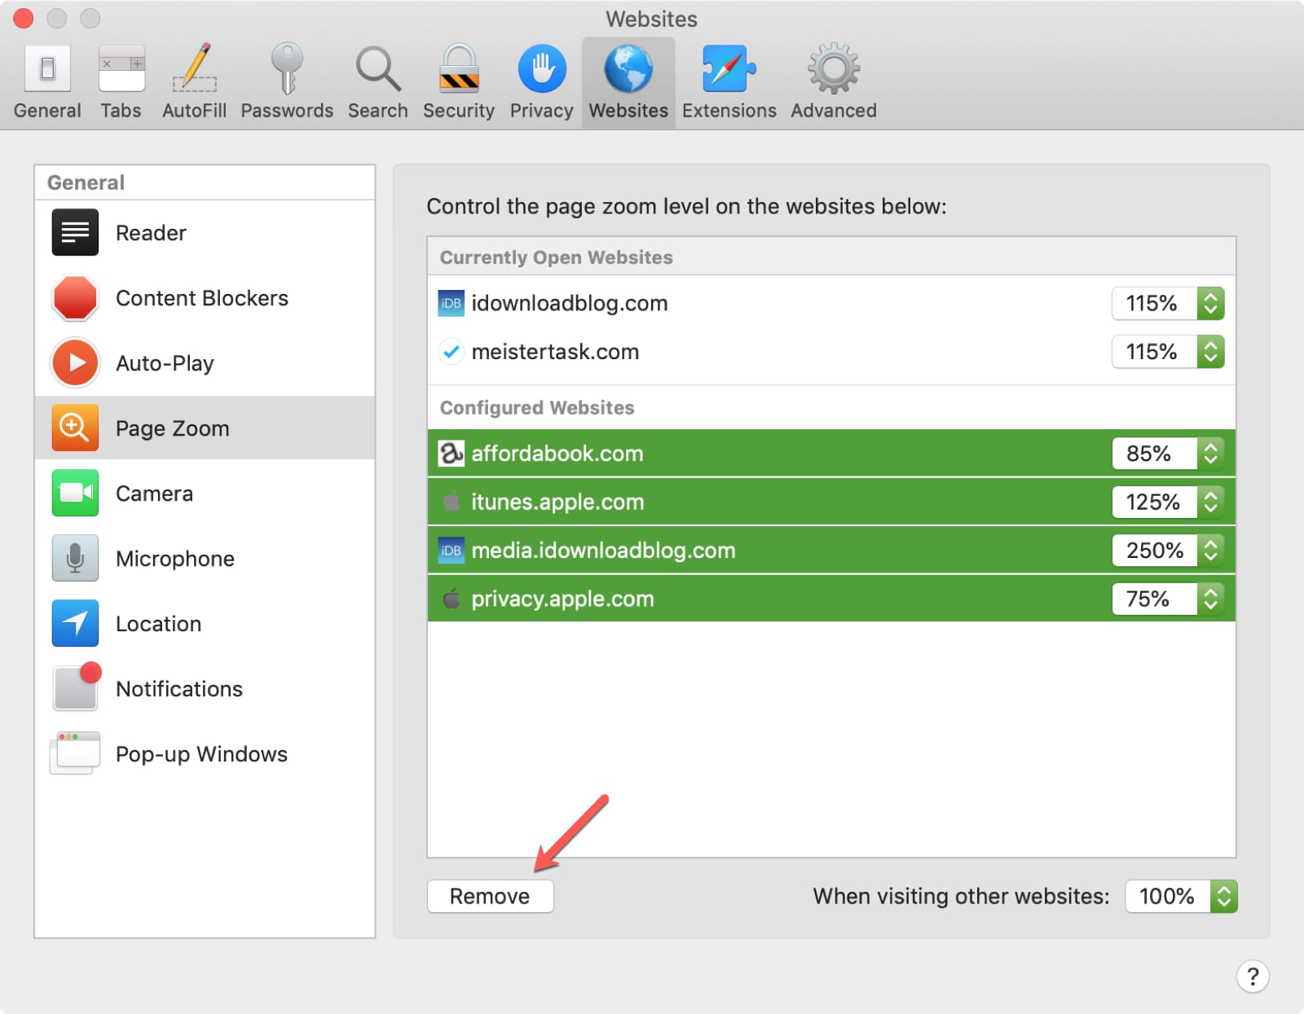This screenshot has width=1304, height=1014.
Task: Open the Passwords key icon
Action: click(287, 68)
